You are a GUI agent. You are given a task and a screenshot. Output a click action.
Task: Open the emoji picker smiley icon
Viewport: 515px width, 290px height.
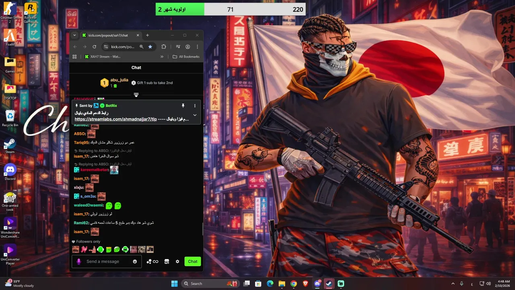point(135,261)
